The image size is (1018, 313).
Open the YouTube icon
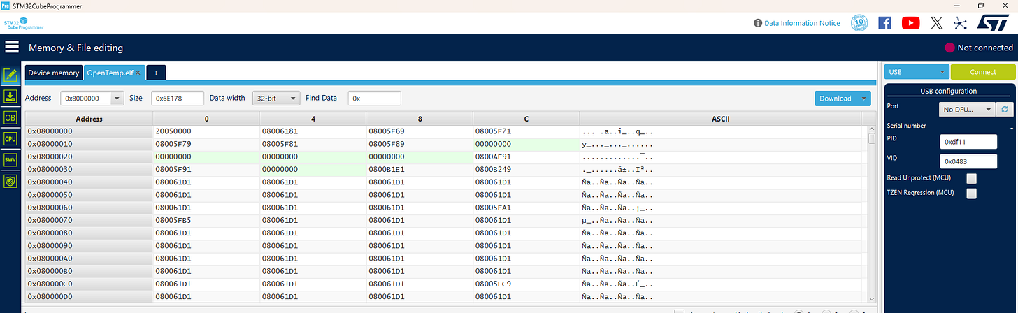tap(910, 23)
